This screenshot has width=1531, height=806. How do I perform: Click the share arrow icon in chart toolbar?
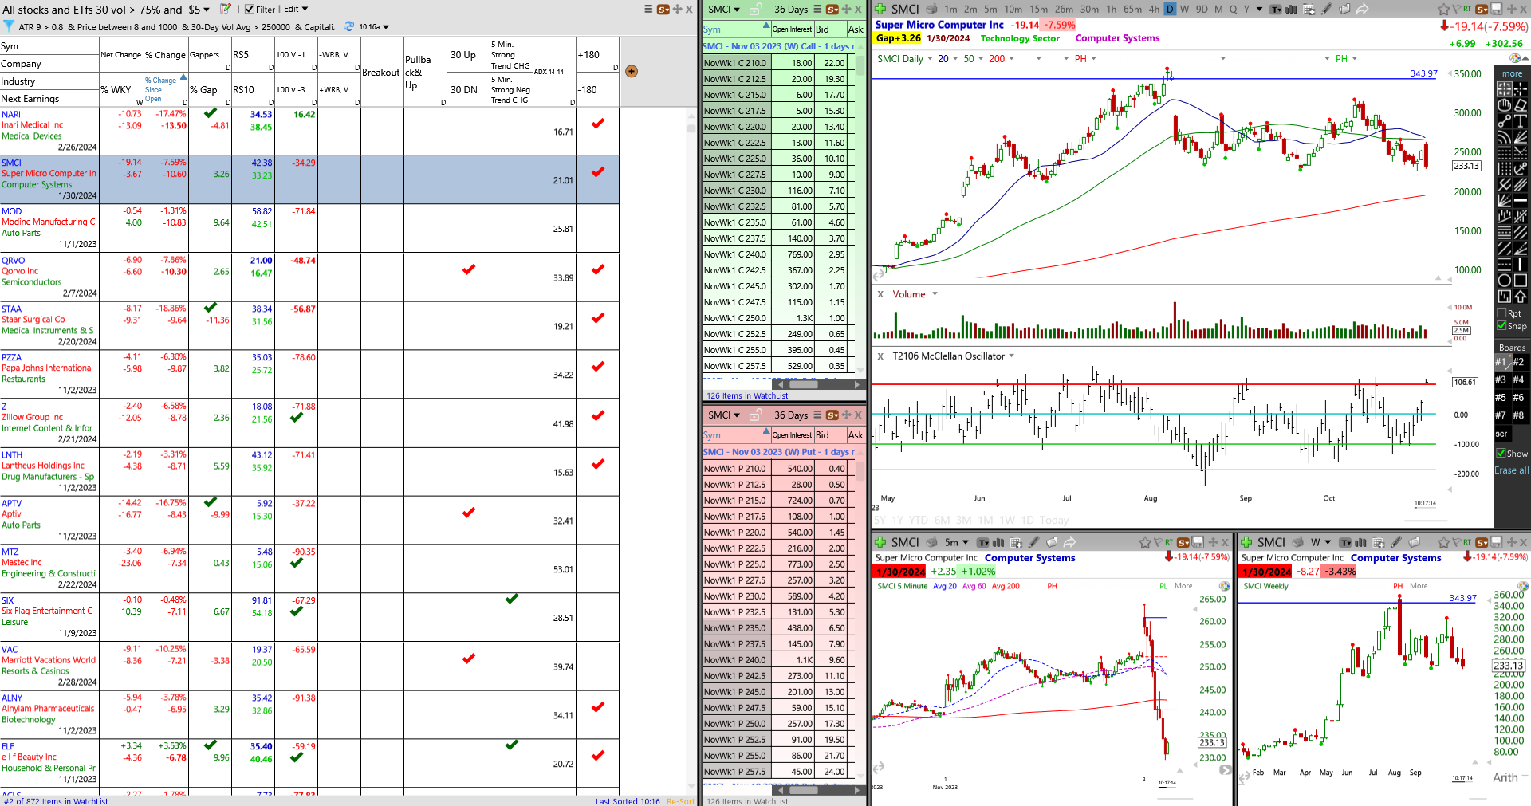[x=1363, y=10]
